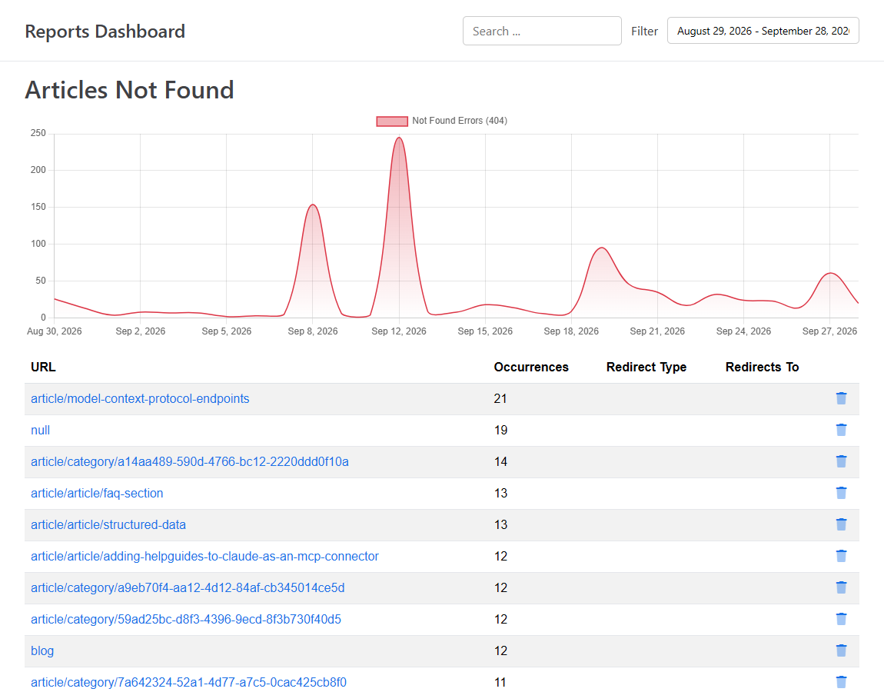The width and height of the screenshot is (884, 692).
Task: Focus the Search field
Action: click(542, 31)
